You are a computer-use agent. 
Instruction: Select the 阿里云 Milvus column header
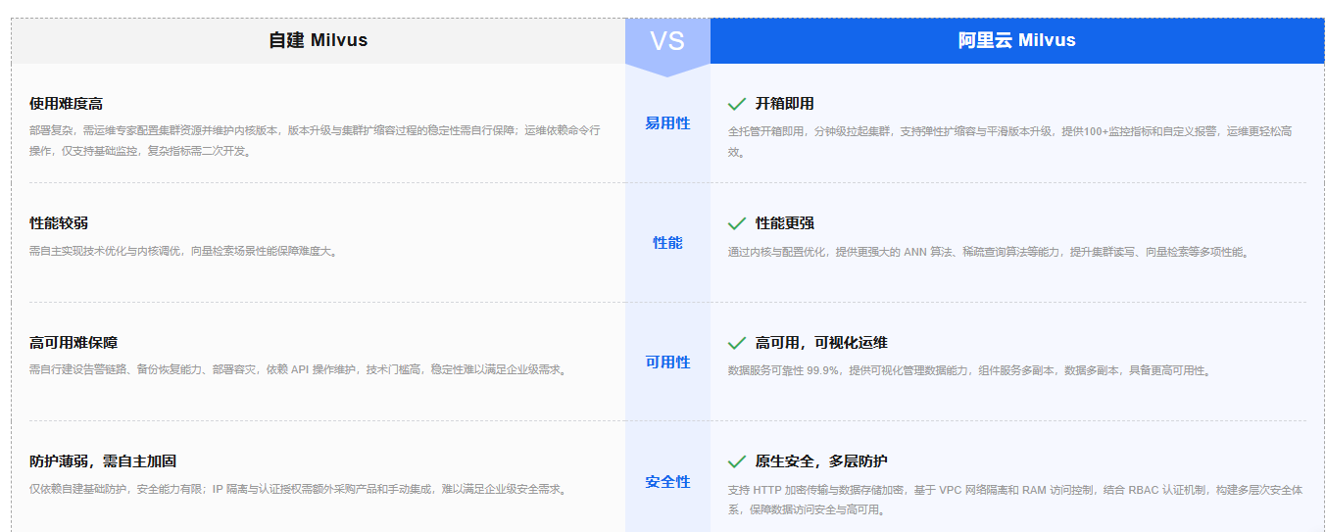pyautogui.click(x=1016, y=41)
